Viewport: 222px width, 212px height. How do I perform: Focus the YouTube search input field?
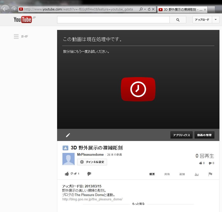[113, 20]
